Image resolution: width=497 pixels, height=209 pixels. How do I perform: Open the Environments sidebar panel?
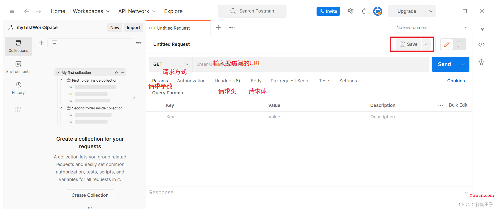tap(18, 67)
